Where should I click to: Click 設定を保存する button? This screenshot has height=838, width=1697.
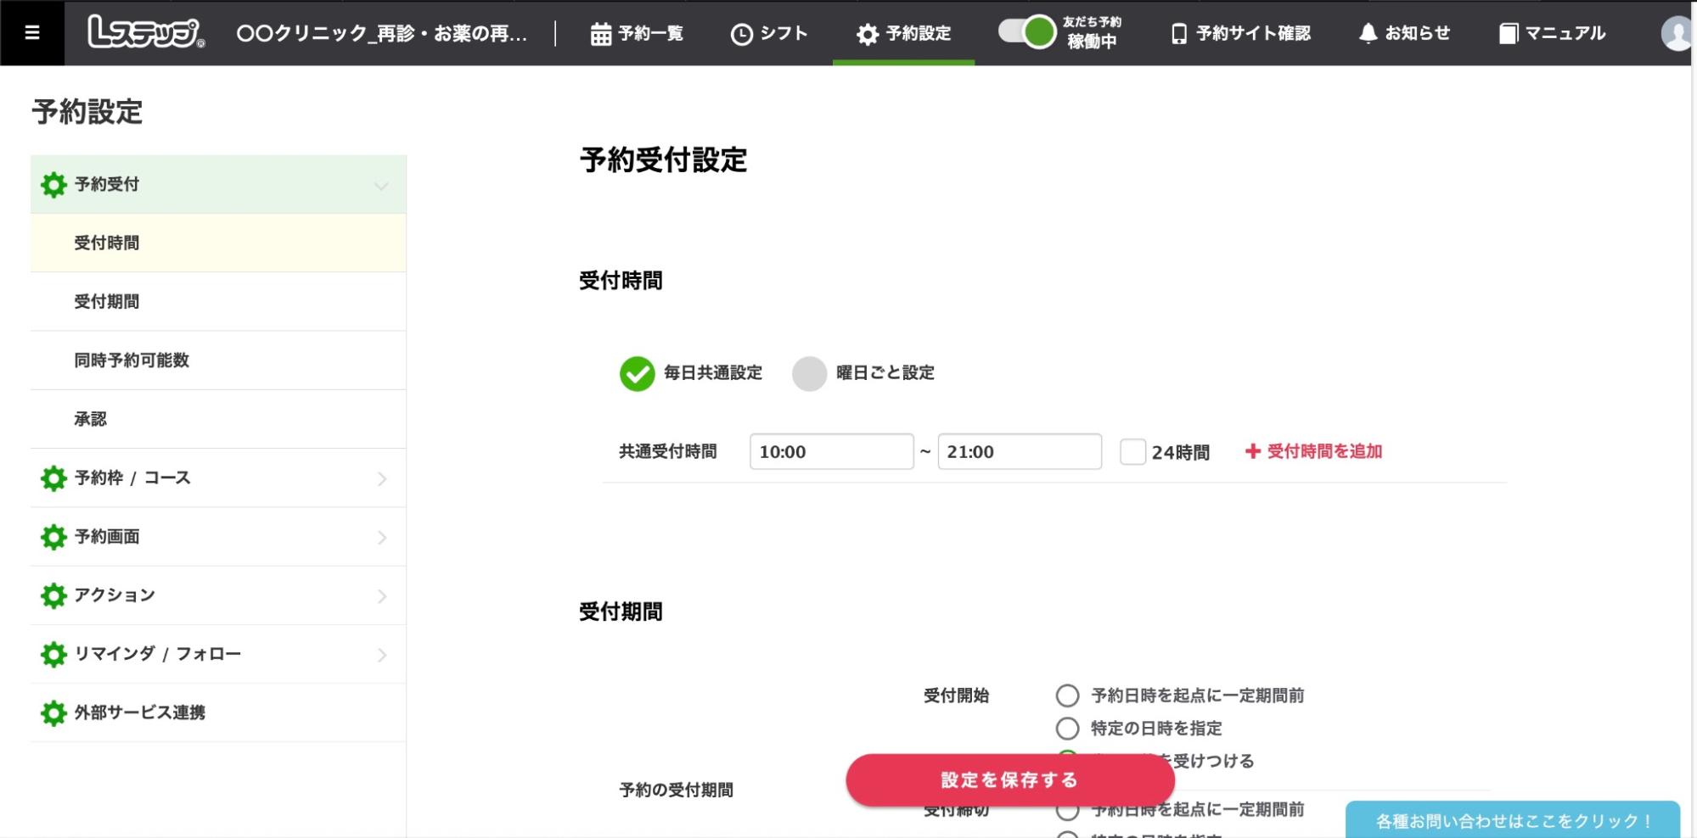(x=1009, y=780)
